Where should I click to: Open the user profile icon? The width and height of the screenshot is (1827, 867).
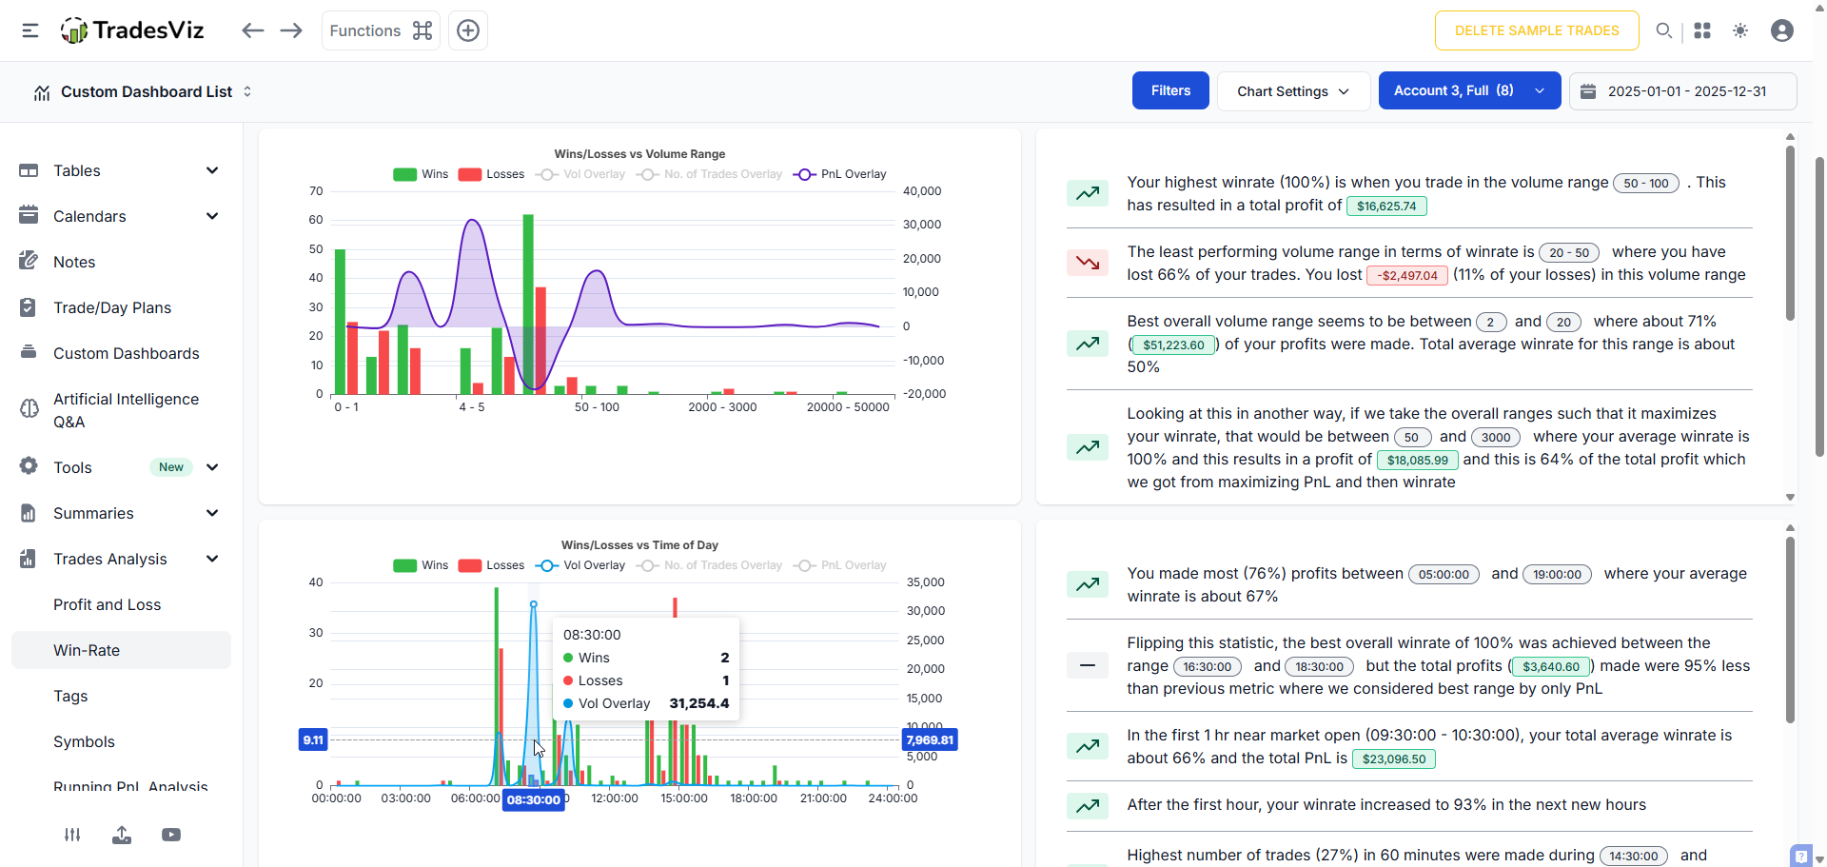(1782, 30)
